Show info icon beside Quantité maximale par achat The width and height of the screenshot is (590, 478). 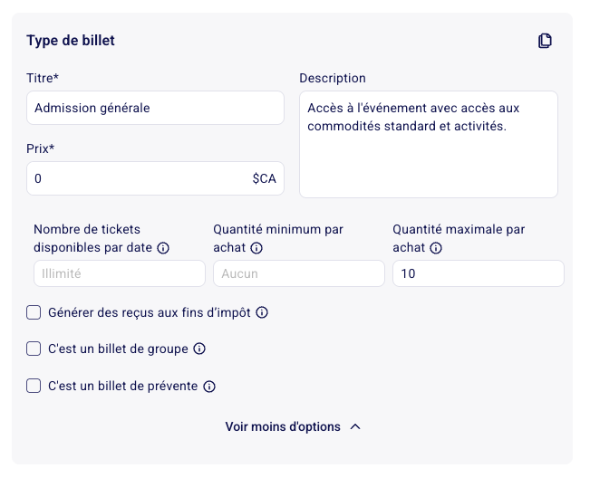click(x=436, y=248)
